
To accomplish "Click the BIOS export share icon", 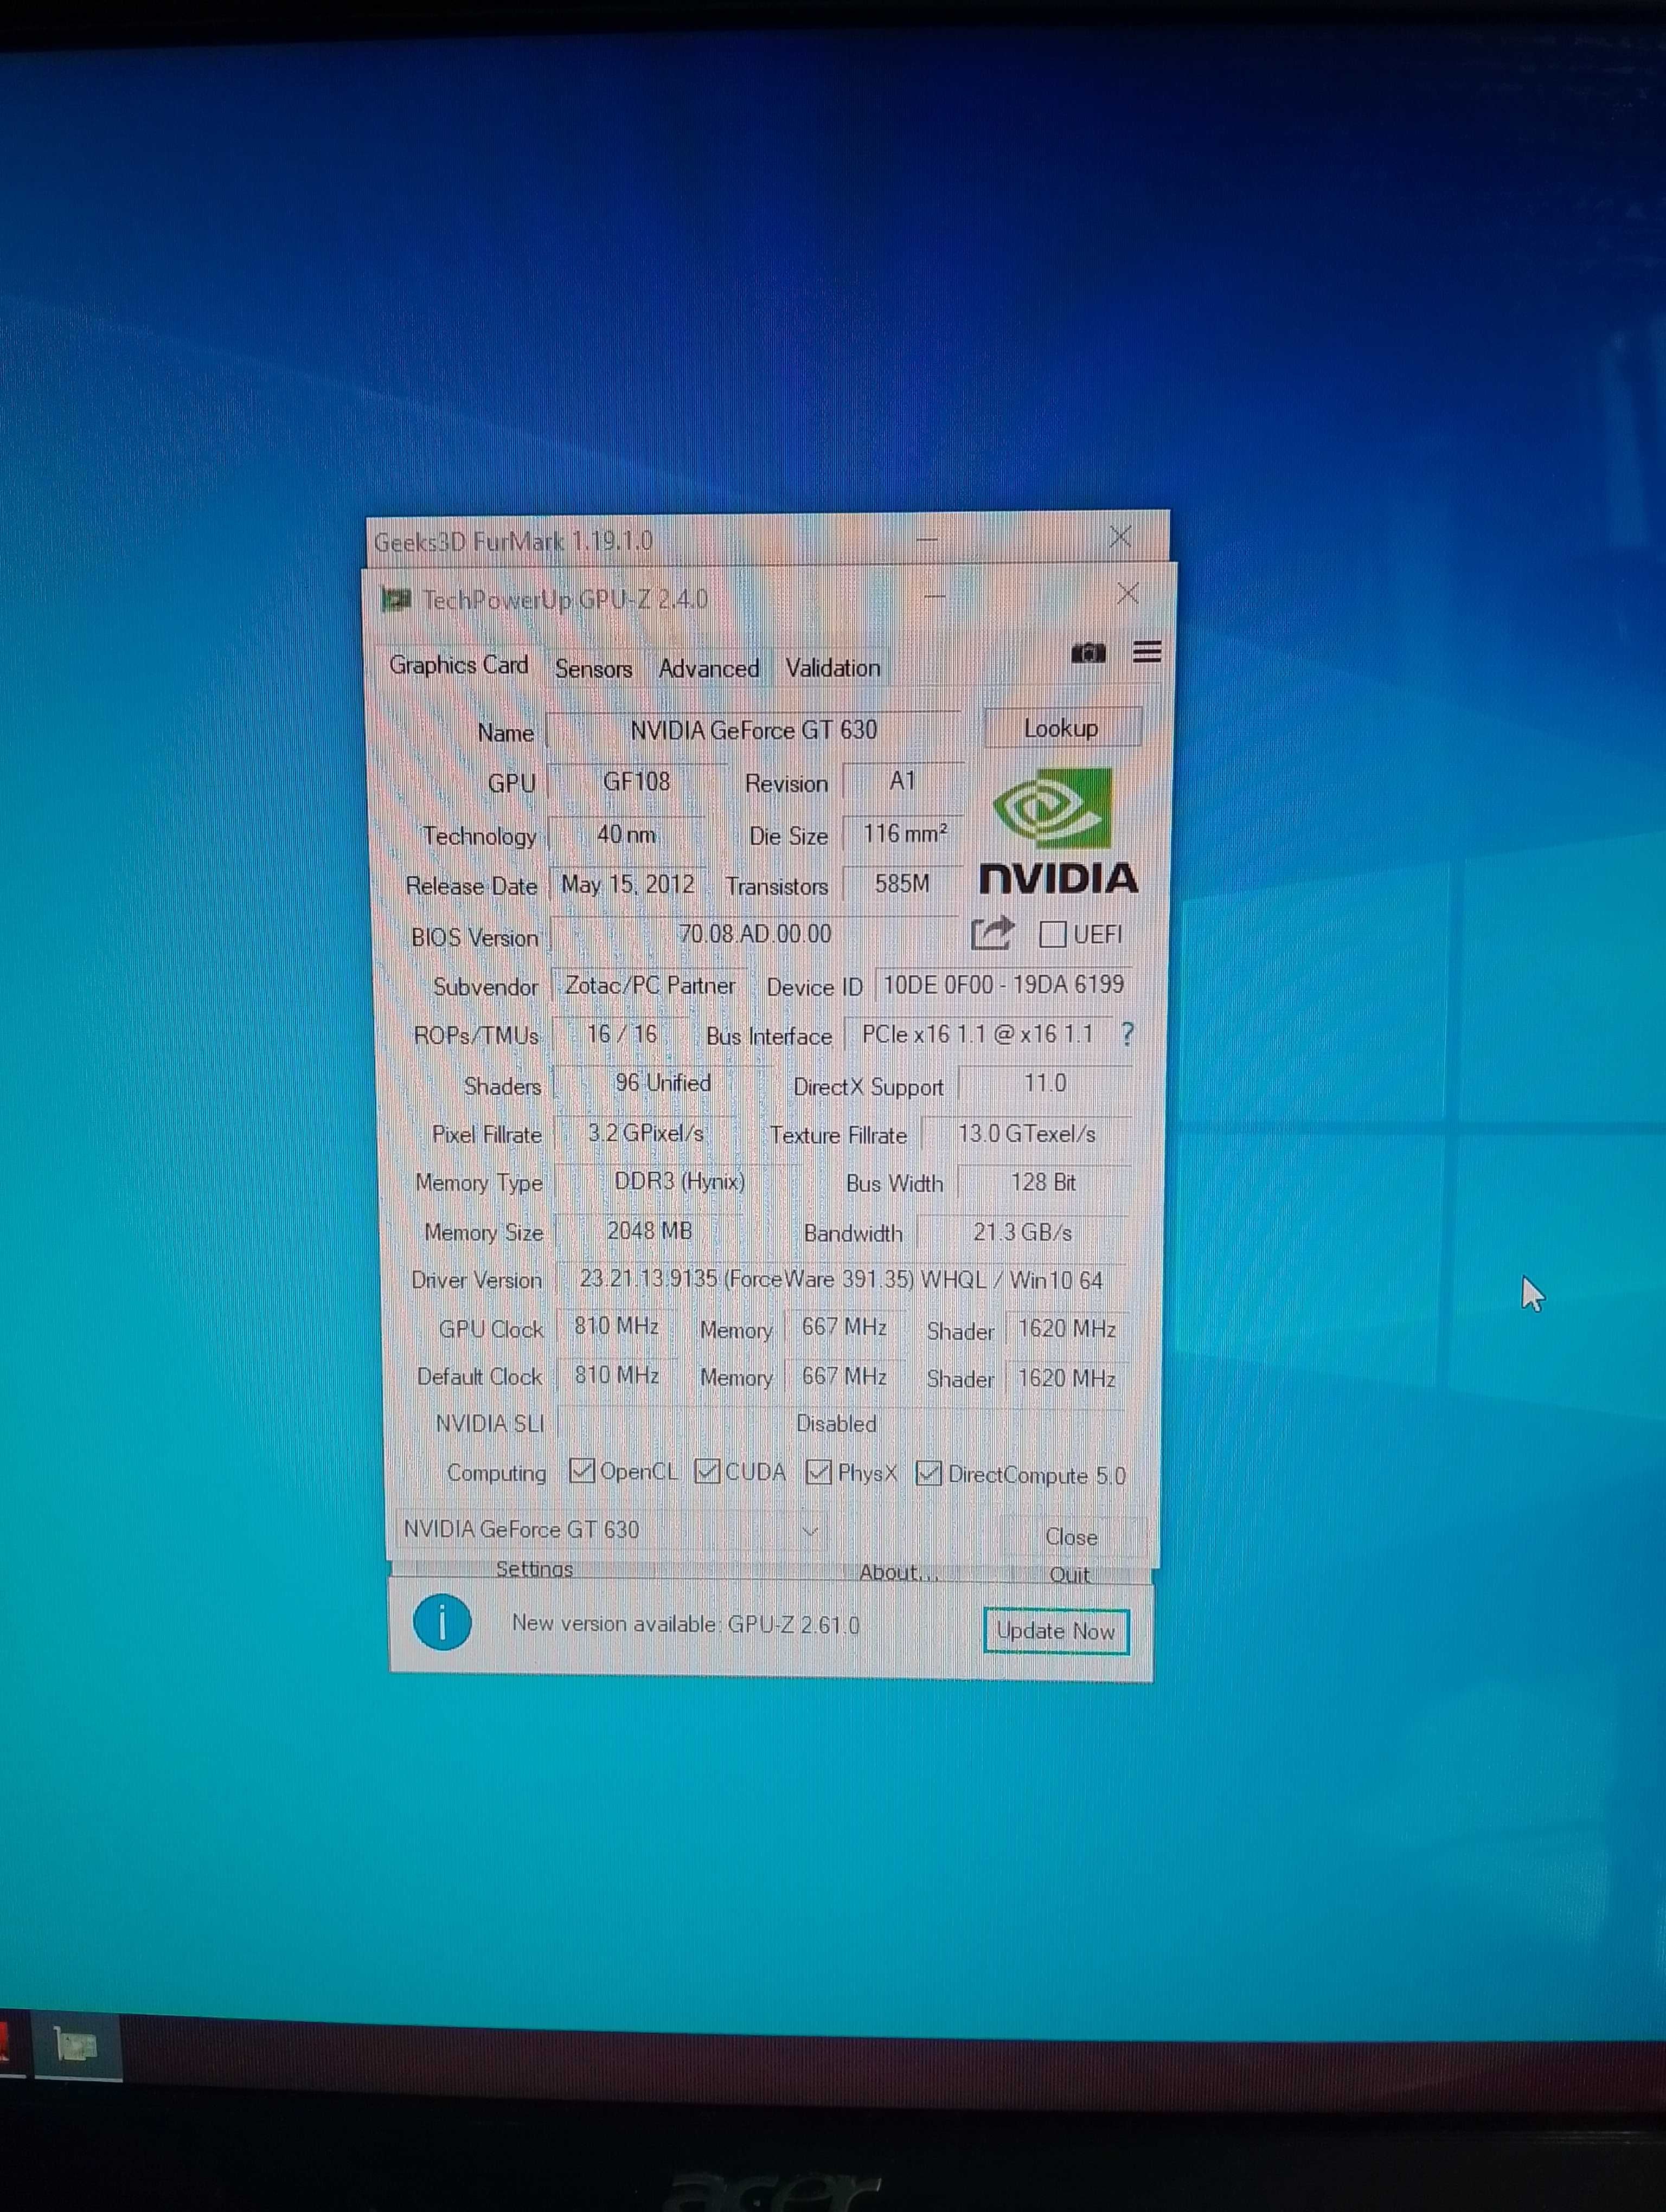I will [x=993, y=933].
